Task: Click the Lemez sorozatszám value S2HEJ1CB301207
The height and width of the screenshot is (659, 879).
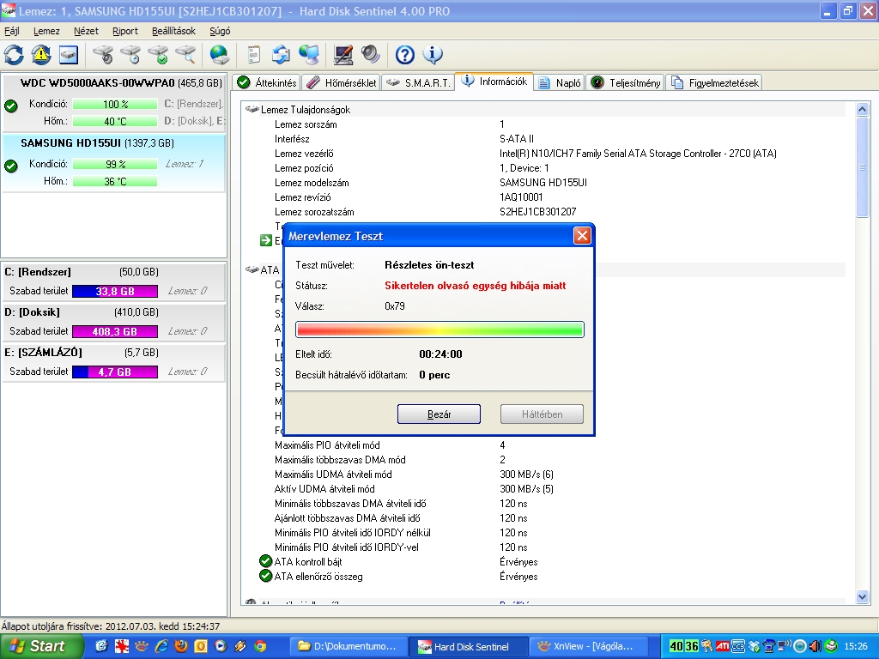Action: [x=537, y=212]
